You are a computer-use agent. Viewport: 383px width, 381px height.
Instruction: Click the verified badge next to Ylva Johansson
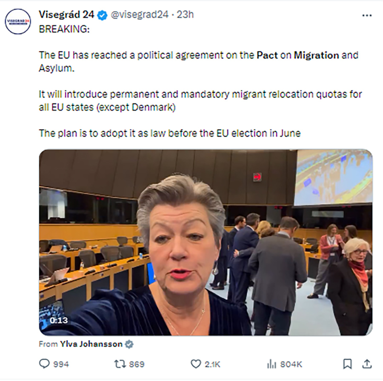click(129, 344)
